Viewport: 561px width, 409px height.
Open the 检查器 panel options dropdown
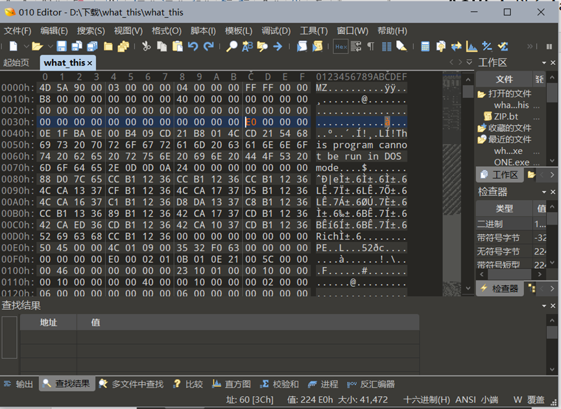(544, 192)
